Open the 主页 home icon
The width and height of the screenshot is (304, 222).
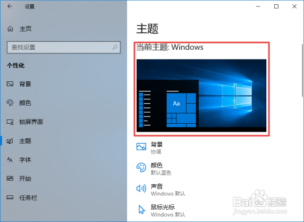pos(10,29)
